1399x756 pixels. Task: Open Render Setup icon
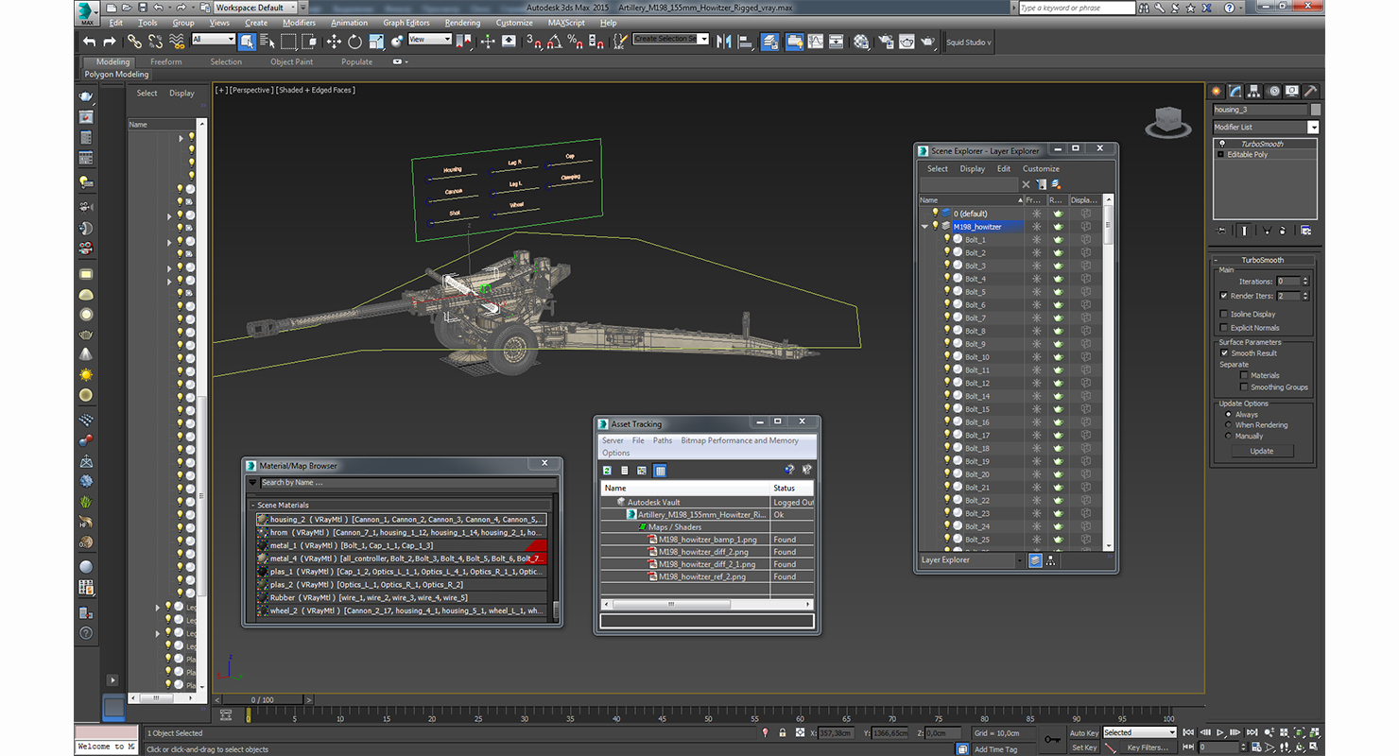[x=885, y=42]
